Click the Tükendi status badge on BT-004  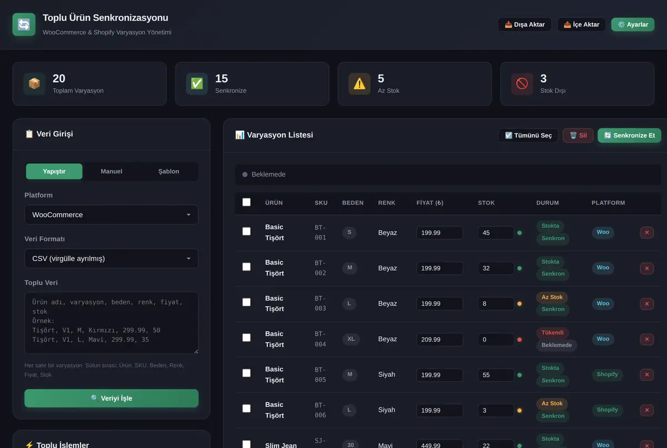[x=552, y=333]
